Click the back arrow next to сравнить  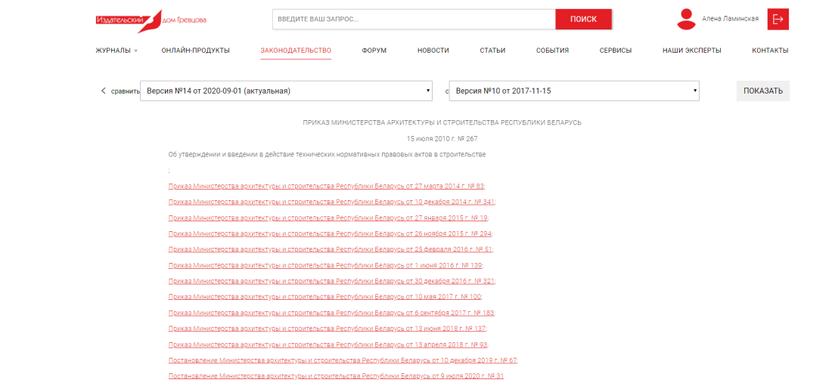pyautogui.click(x=104, y=91)
